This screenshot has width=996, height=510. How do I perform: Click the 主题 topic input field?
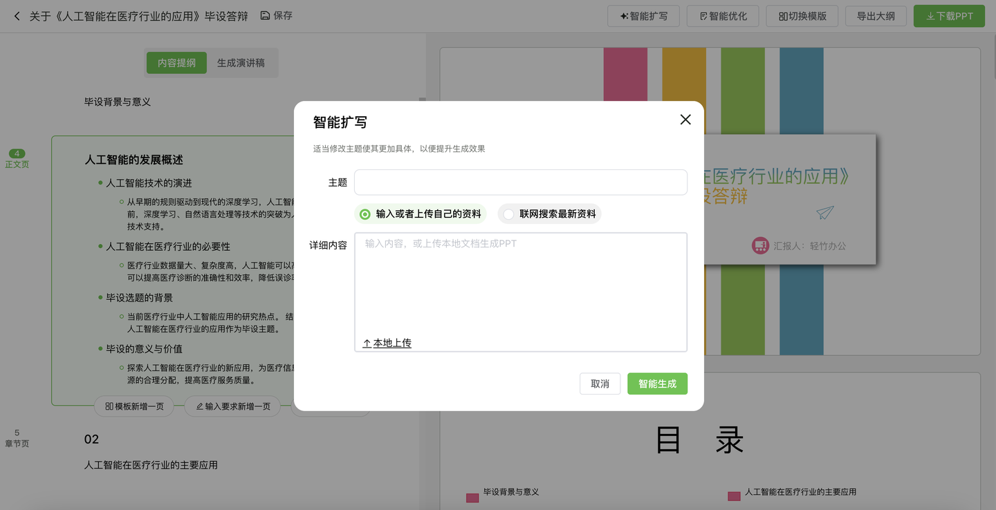(520, 182)
